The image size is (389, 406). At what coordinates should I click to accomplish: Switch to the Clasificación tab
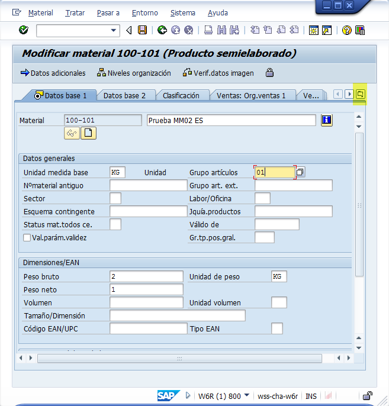[x=181, y=95]
